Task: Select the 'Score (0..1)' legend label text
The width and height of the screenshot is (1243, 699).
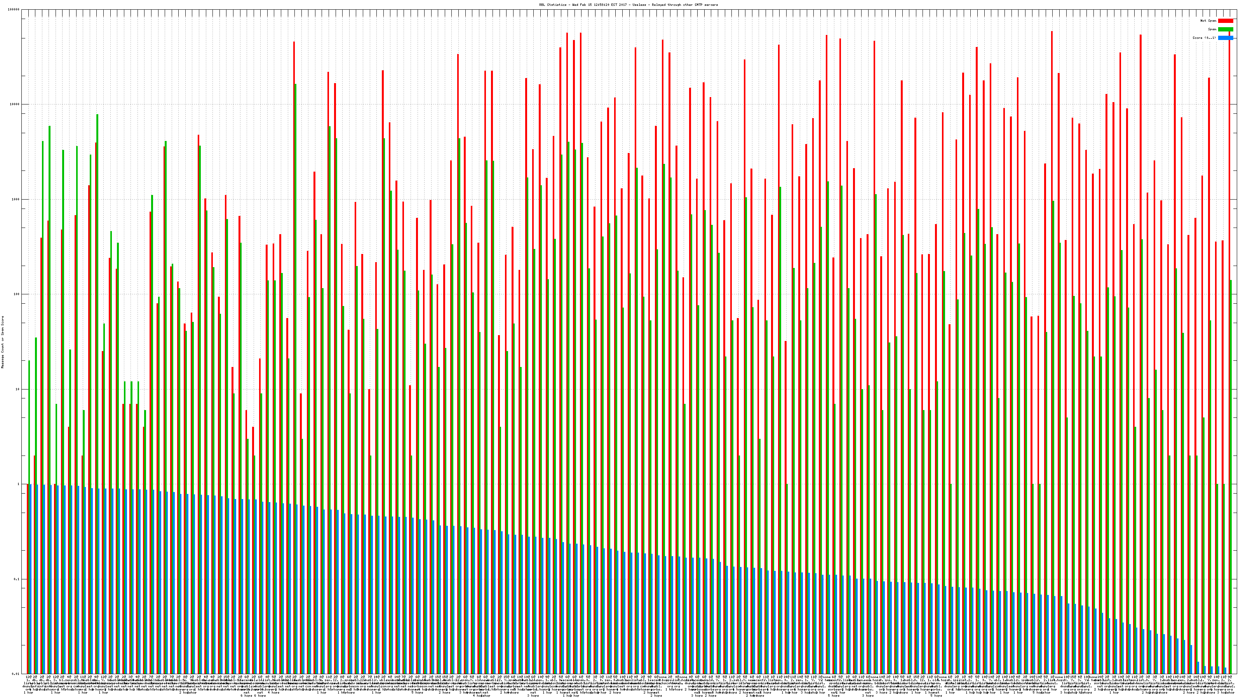Action: click(x=1204, y=38)
